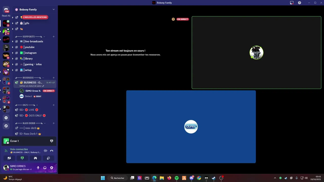Open Steam from taskbar

tap(214, 178)
